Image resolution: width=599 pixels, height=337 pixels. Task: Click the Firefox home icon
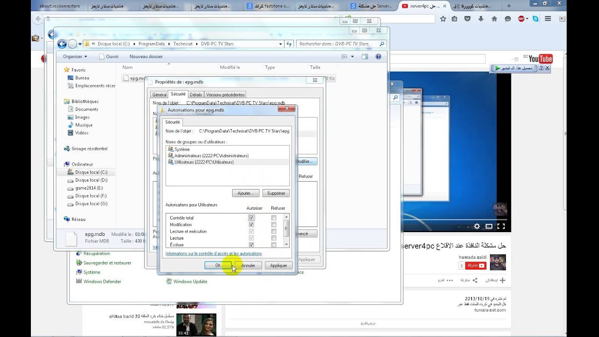(x=494, y=19)
